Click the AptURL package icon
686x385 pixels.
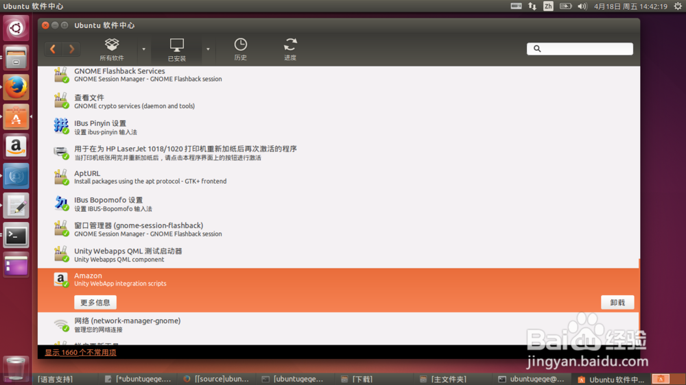pos(61,177)
